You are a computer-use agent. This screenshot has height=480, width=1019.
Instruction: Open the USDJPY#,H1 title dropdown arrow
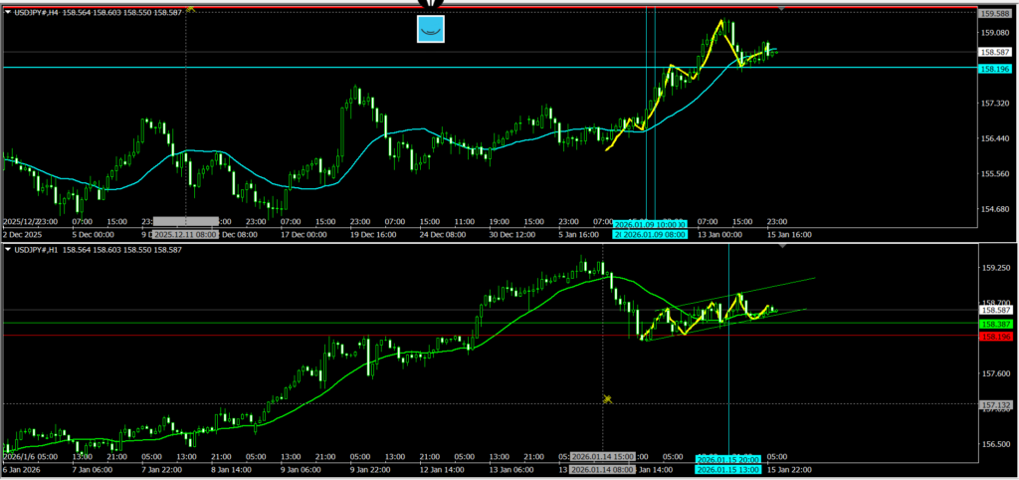pos(9,248)
